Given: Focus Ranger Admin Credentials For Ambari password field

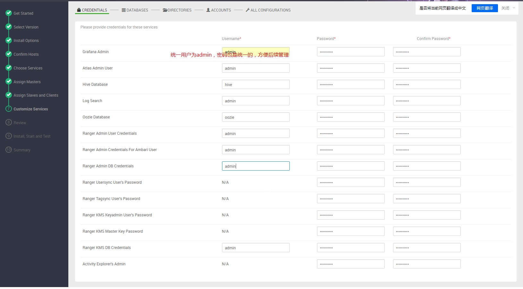Looking at the screenshot, I should pos(351,150).
